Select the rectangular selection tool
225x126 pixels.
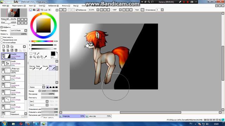[x=31, y=54]
